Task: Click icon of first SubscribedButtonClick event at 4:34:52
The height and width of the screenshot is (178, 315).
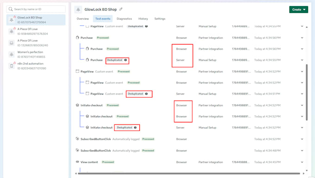Action: (77, 139)
